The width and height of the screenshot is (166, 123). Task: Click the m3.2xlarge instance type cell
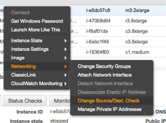point(138,11)
